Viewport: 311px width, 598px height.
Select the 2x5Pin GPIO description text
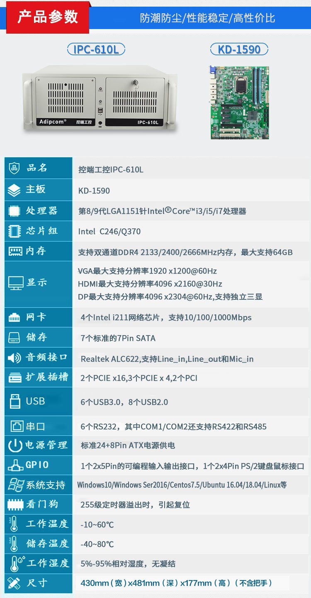[x=193, y=466]
